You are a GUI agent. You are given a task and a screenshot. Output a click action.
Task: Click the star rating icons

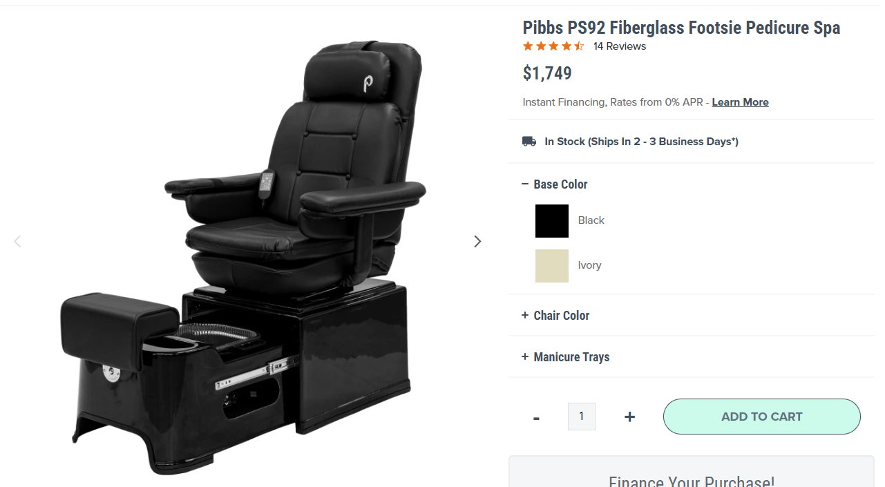pos(553,46)
